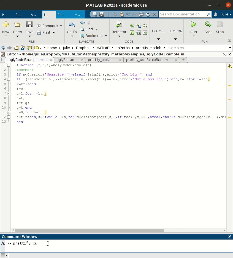The width and height of the screenshot is (233, 258).
Task: Open the Command Window actions menu
Action: [x=230, y=237]
